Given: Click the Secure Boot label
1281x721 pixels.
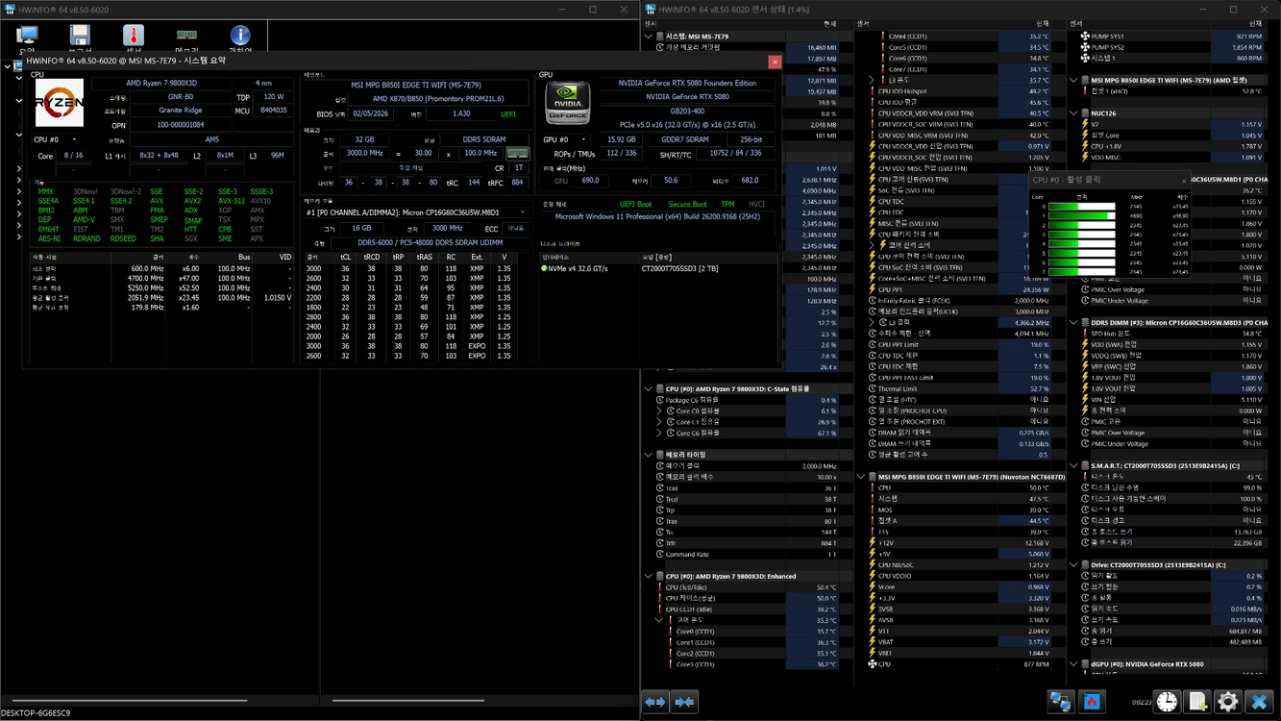Looking at the screenshot, I should tap(687, 204).
